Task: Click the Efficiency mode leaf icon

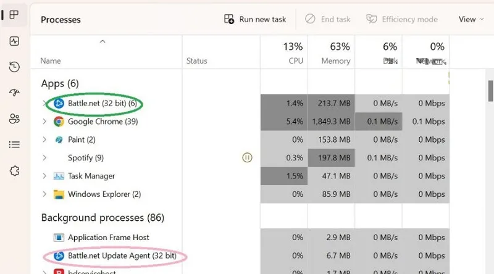Action: 372,19
